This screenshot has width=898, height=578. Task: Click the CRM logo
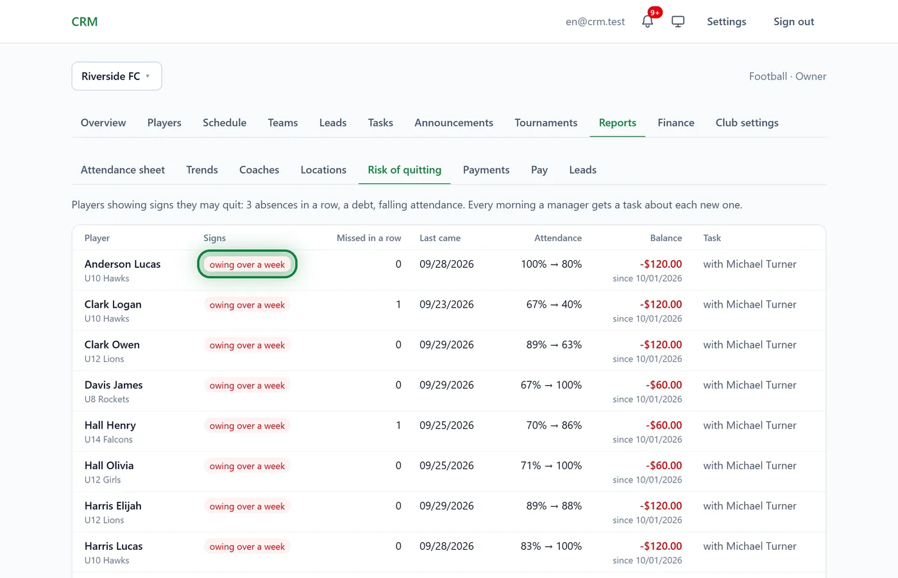(x=85, y=22)
